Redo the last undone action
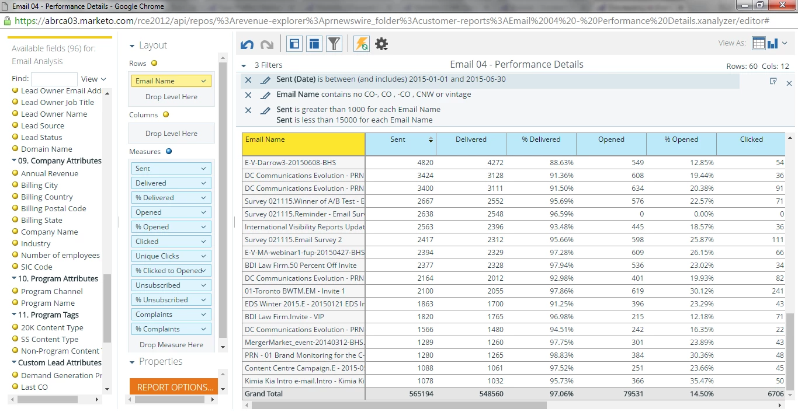Viewport: 798px width, 412px height. click(266, 44)
